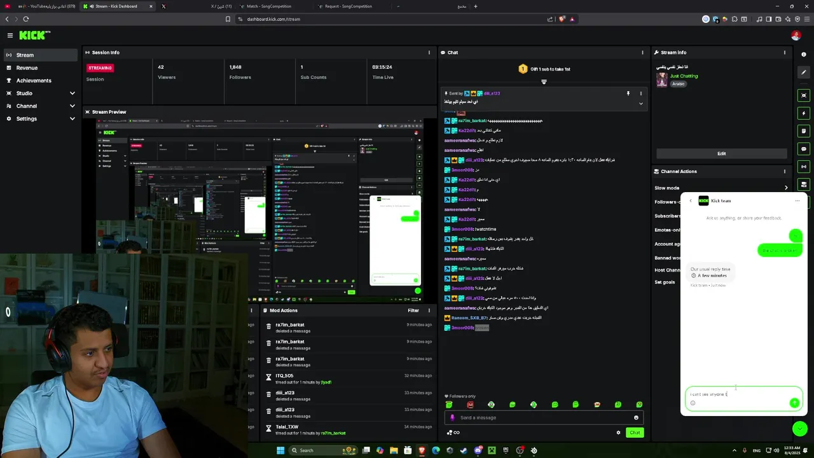This screenshot has width=814, height=458.
Task: Click the taskbar Search box
Action: 322,450
